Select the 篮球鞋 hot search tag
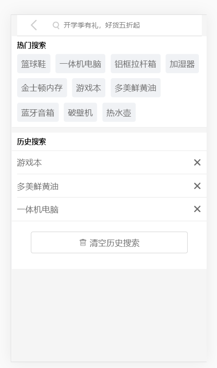 pos(34,64)
